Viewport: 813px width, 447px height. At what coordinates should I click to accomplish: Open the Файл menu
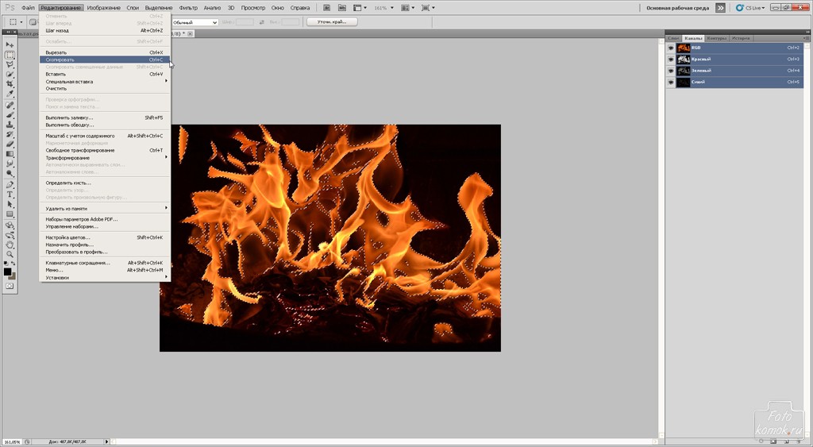click(x=28, y=8)
